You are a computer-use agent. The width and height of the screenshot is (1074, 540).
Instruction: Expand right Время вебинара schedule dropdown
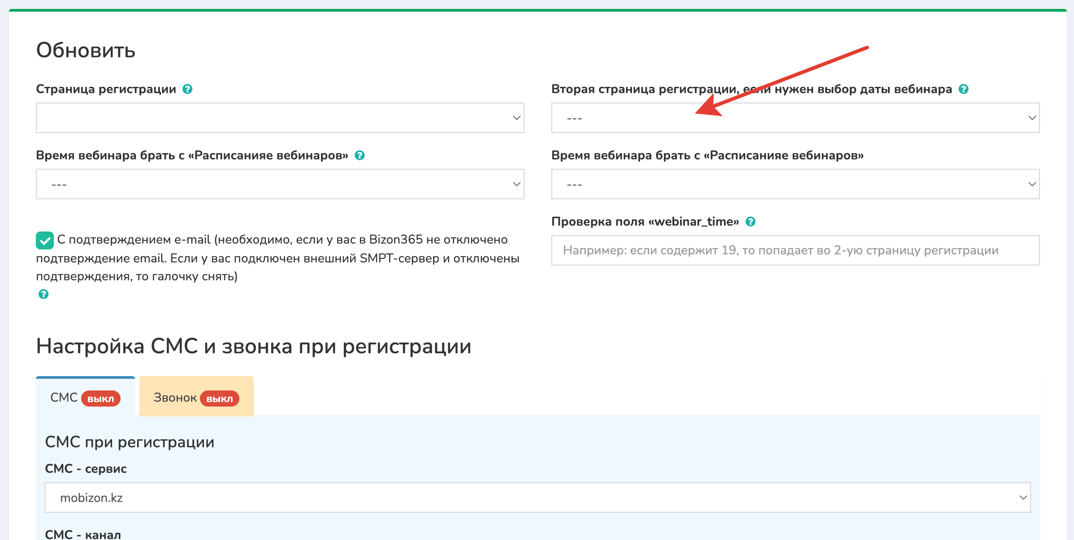pyautogui.click(x=795, y=184)
